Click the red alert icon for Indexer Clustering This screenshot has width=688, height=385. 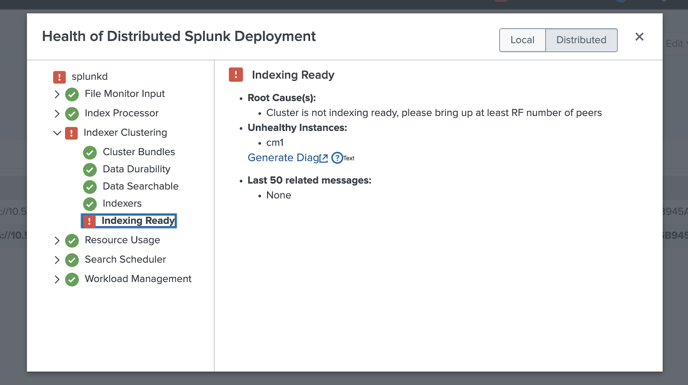click(71, 133)
